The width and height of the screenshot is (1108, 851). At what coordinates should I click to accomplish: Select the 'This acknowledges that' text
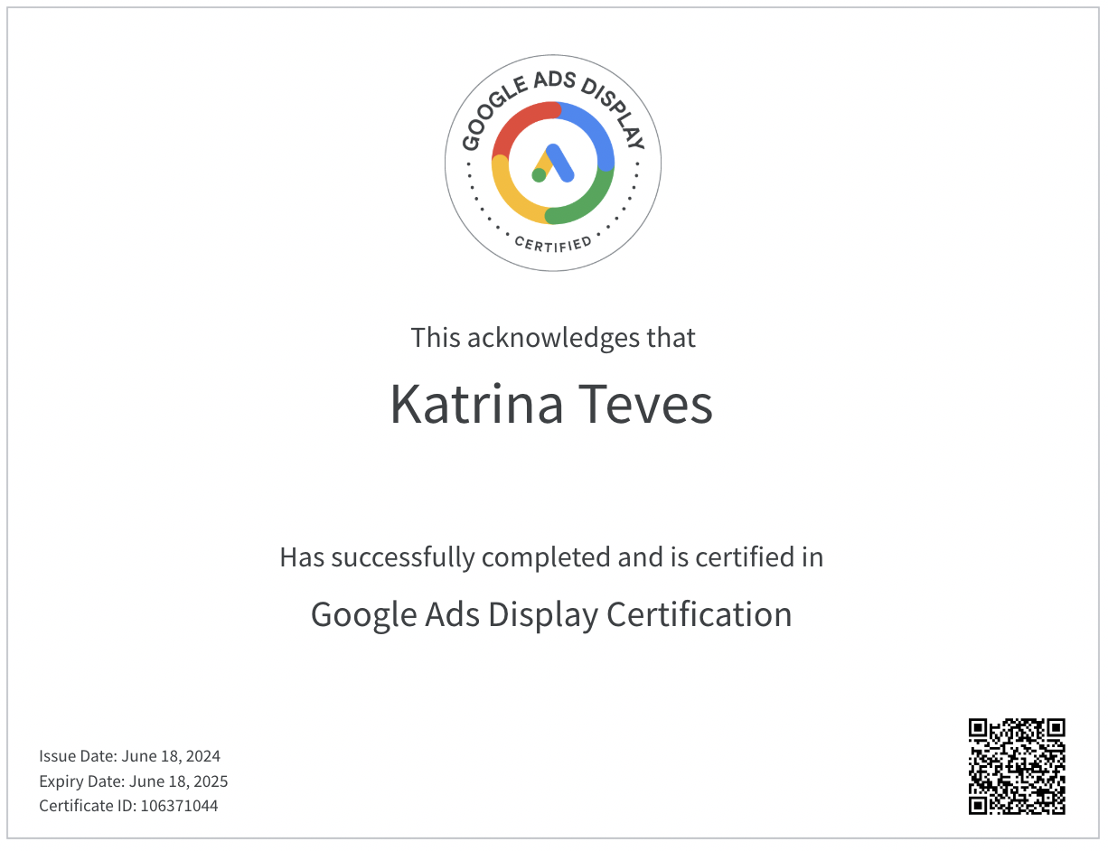click(x=553, y=338)
